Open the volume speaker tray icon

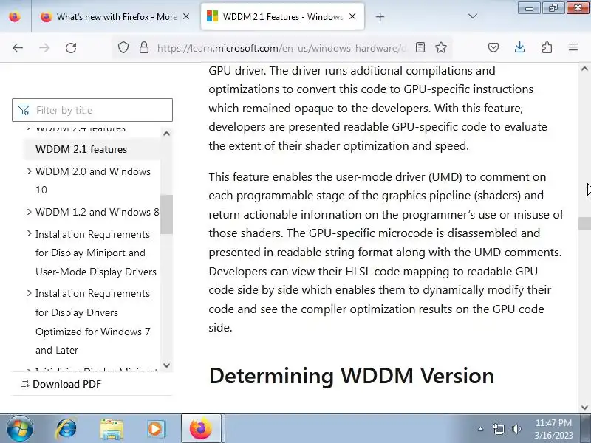[516, 429]
